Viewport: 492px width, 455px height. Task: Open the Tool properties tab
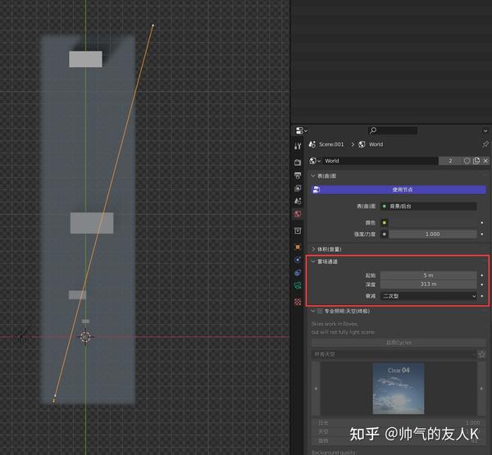click(x=298, y=146)
